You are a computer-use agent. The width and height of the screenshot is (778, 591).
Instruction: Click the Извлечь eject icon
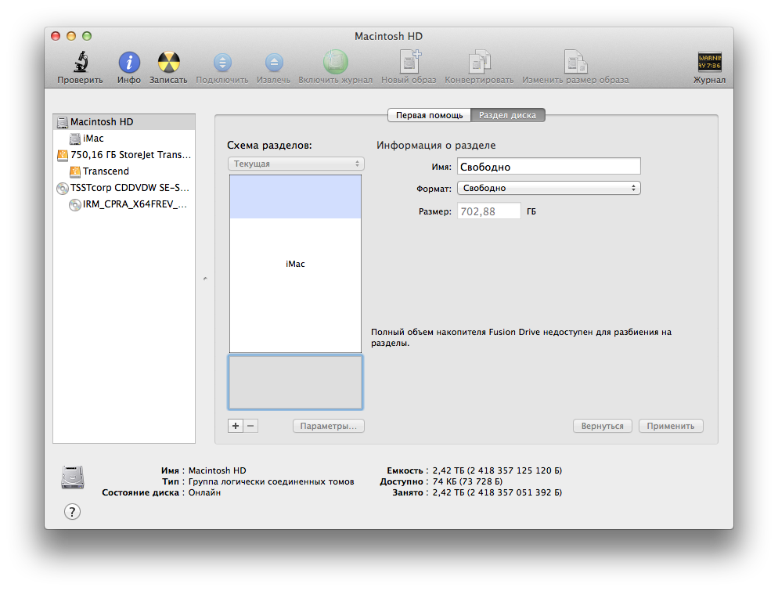(x=274, y=63)
